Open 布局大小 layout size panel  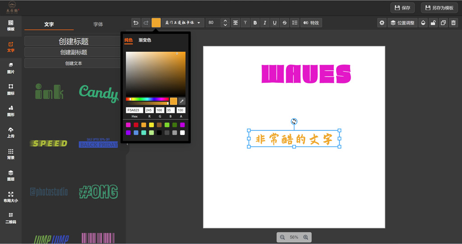11,197
